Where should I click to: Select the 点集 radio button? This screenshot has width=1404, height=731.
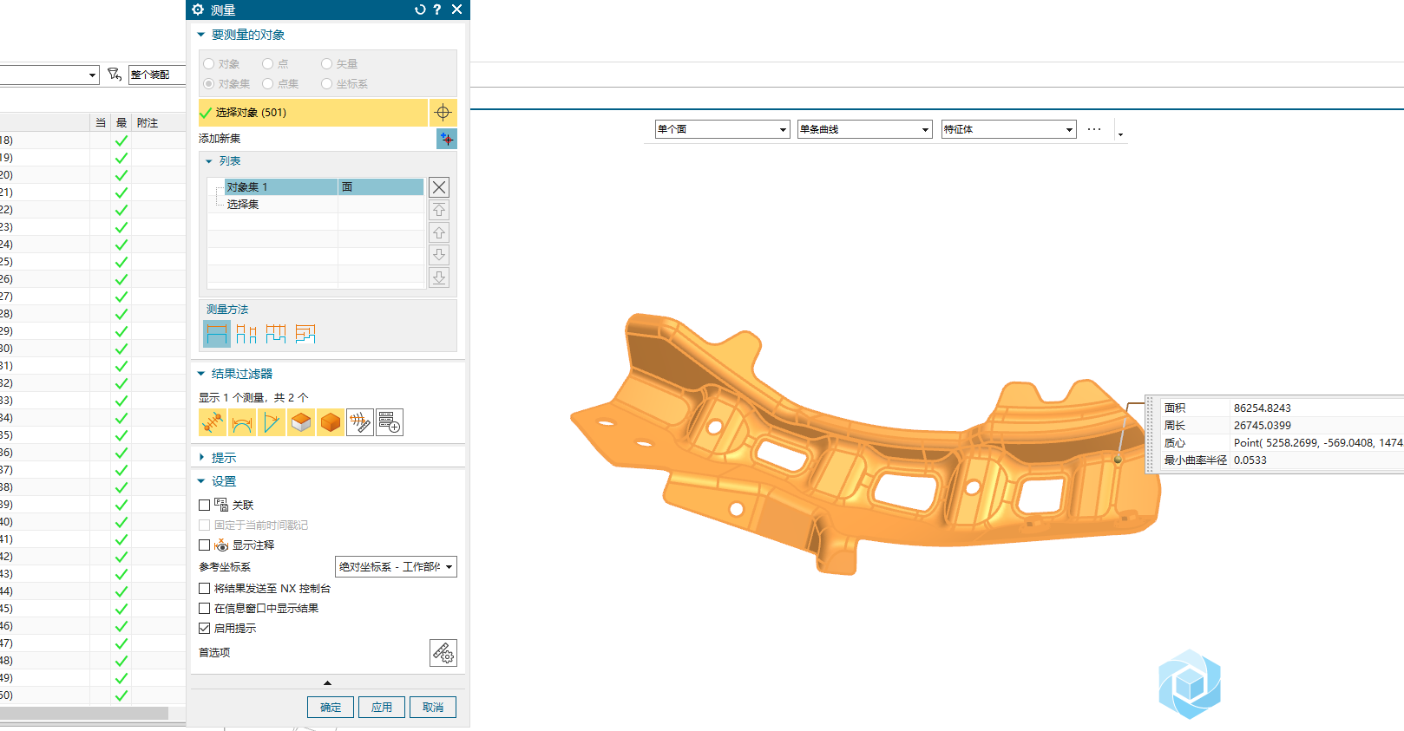(x=268, y=83)
